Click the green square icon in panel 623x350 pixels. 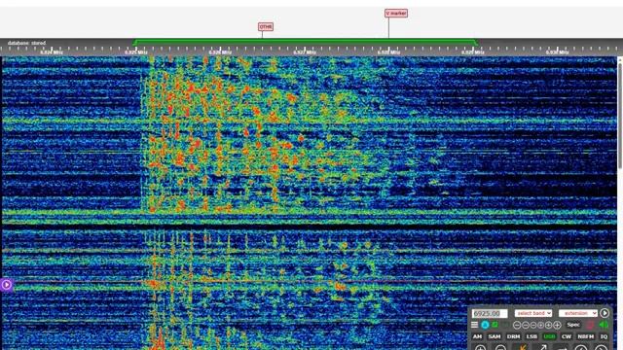(495, 325)
